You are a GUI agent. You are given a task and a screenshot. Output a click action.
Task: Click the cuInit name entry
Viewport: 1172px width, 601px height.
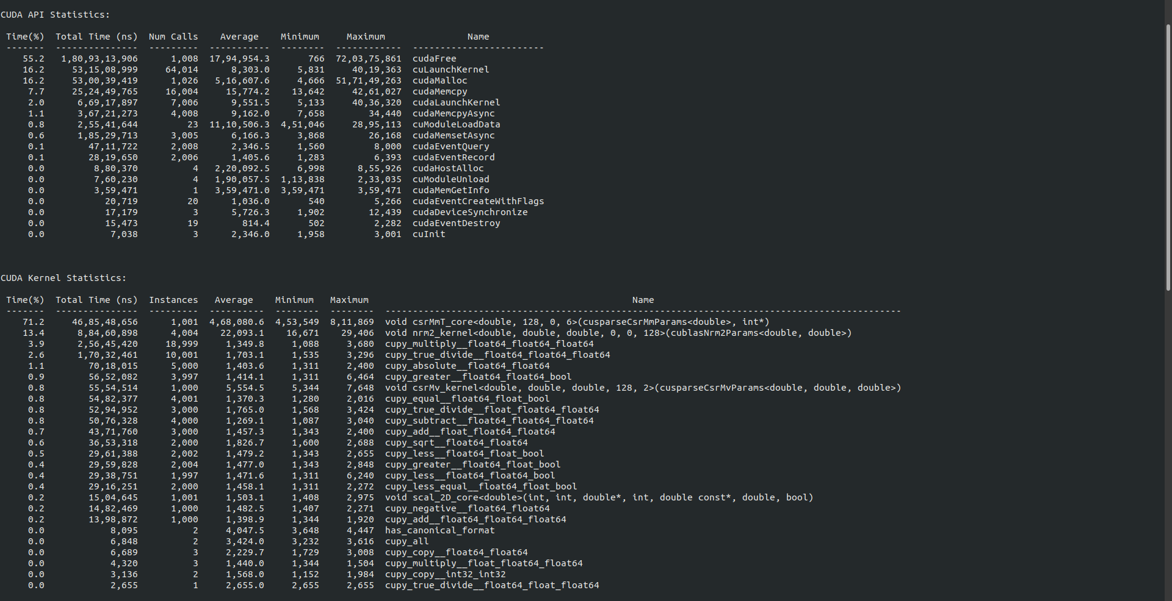429,234
